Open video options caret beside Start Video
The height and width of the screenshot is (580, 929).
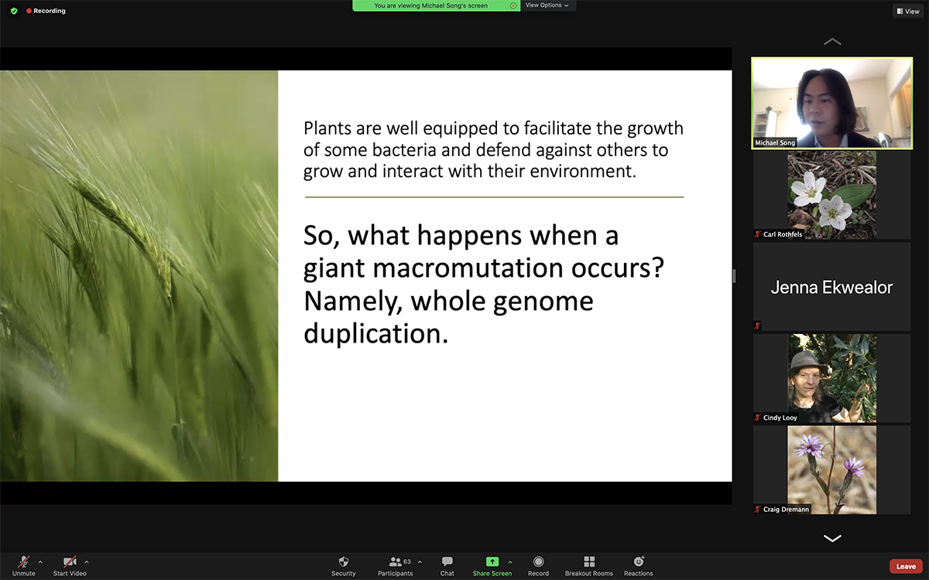(86, 561)
